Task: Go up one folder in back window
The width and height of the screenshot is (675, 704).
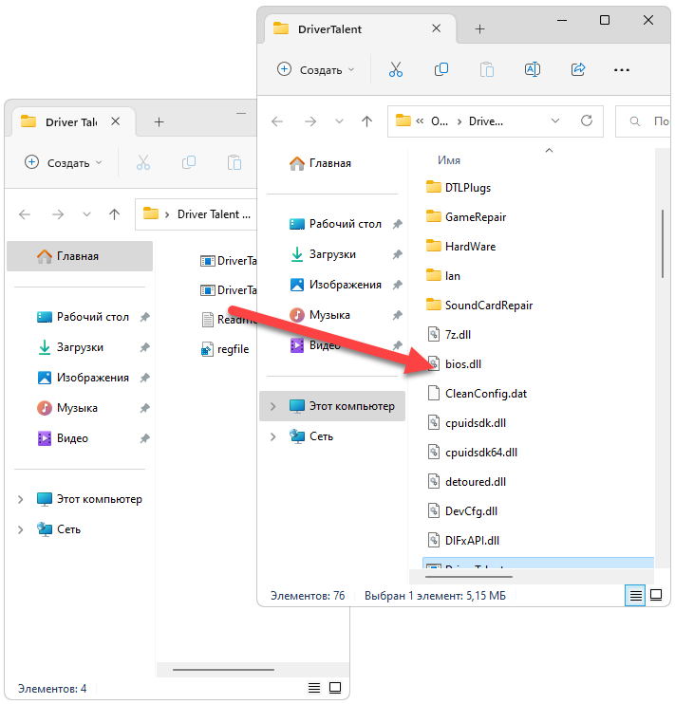Action: pos(114,214)
